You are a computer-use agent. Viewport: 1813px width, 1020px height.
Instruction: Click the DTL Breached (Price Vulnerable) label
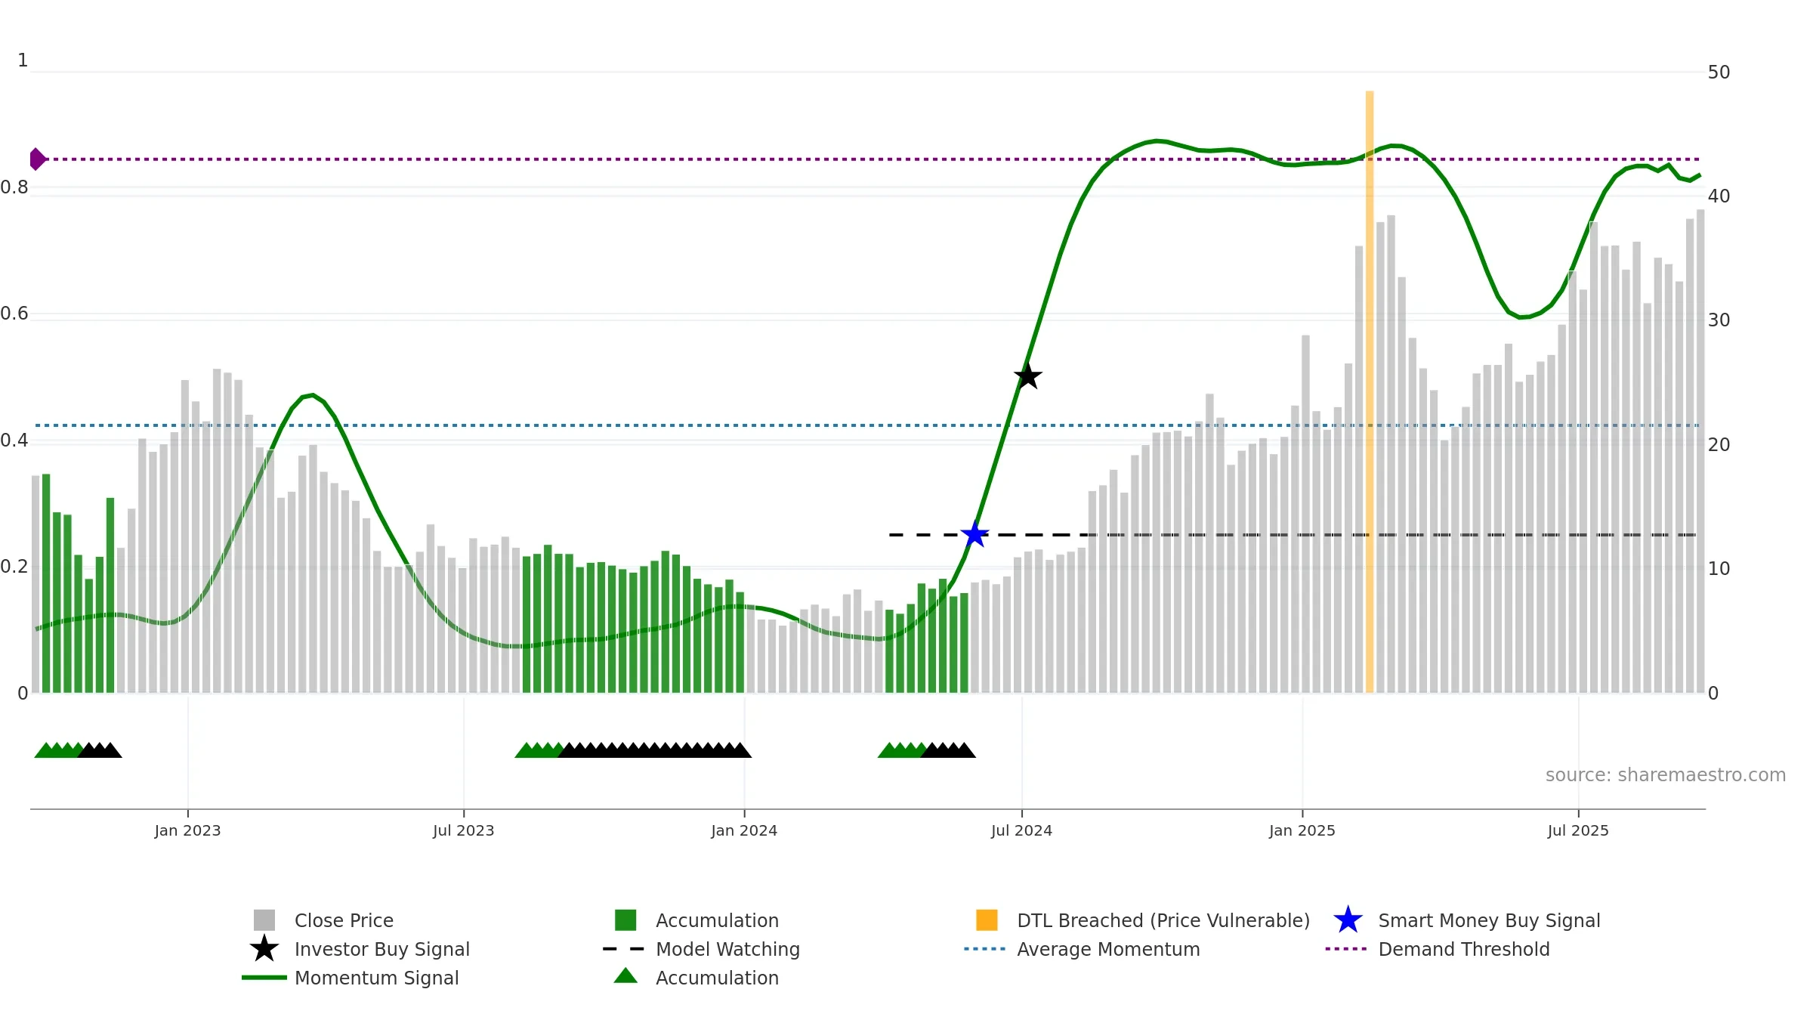pyautogui.click(x=1163, y=920)
